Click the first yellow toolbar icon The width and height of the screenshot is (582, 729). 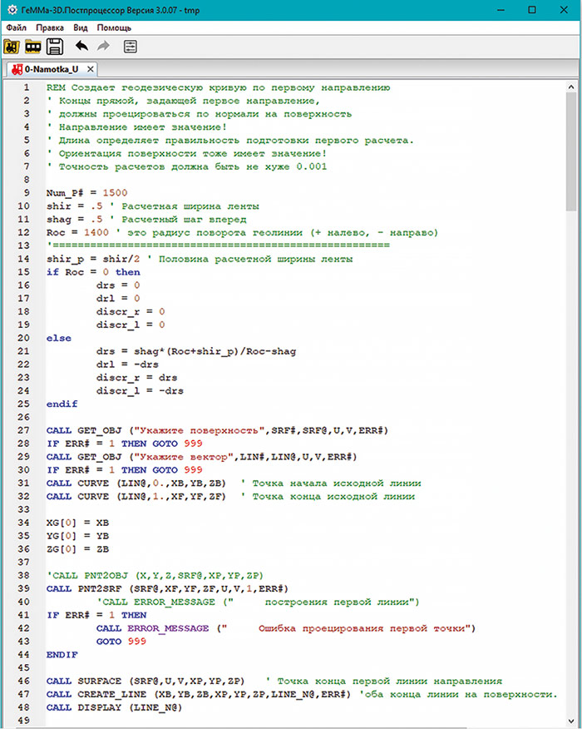point(12,47)
